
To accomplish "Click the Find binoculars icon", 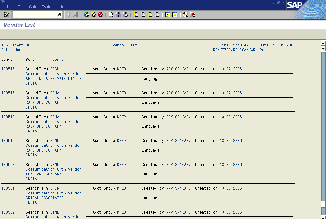I will point(118,15).
